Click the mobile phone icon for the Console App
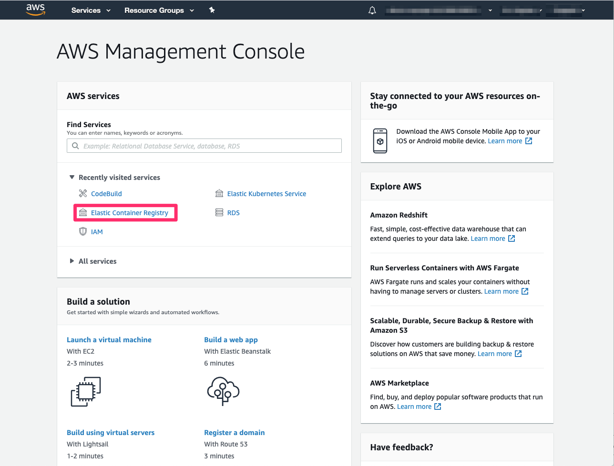This screenshot has width=614, height=466. tap(380, 140)
